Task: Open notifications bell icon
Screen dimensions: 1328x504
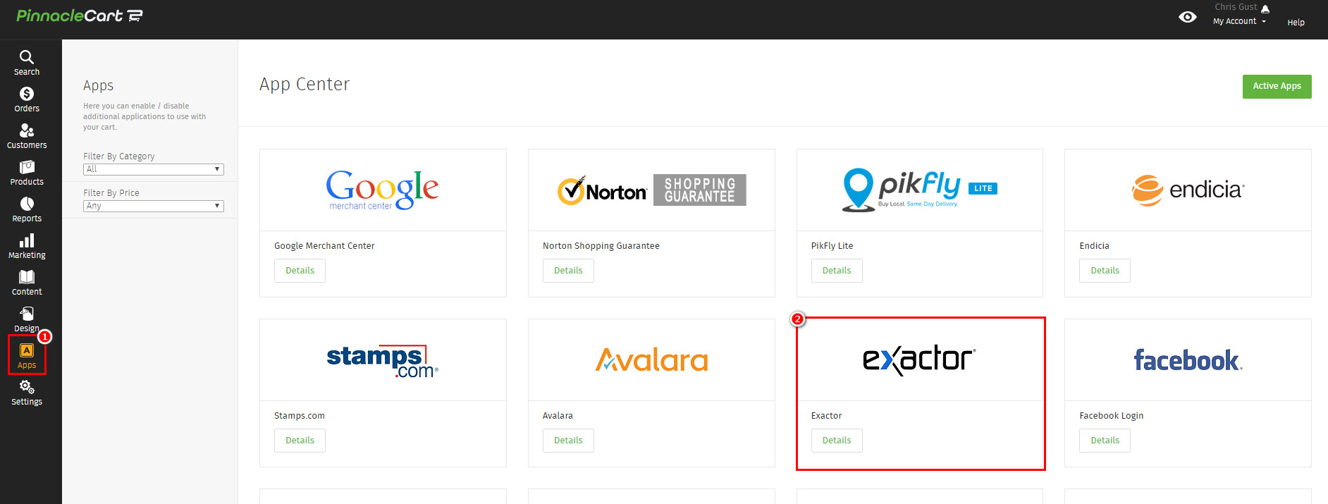Action: tap(1265, 8)
